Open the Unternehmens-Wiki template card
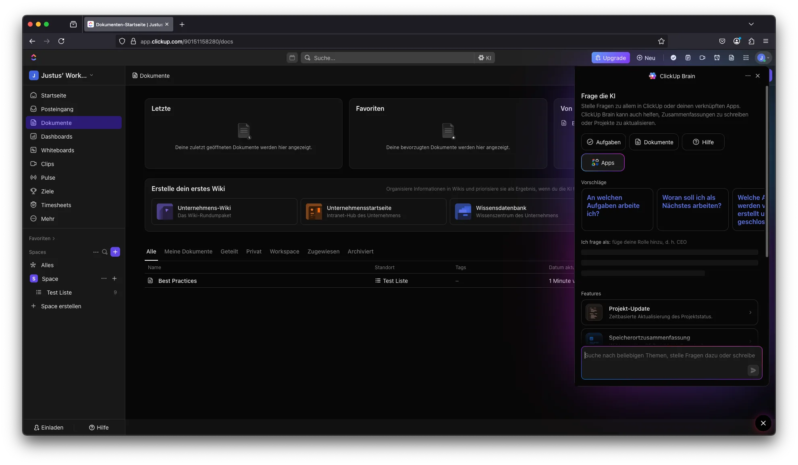The height and width of the screenshot is (465, 798). coord(224,212)
